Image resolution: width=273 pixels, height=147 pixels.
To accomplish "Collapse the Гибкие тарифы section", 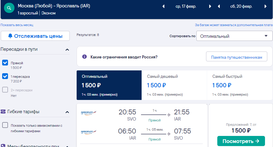I will point(67,112).
